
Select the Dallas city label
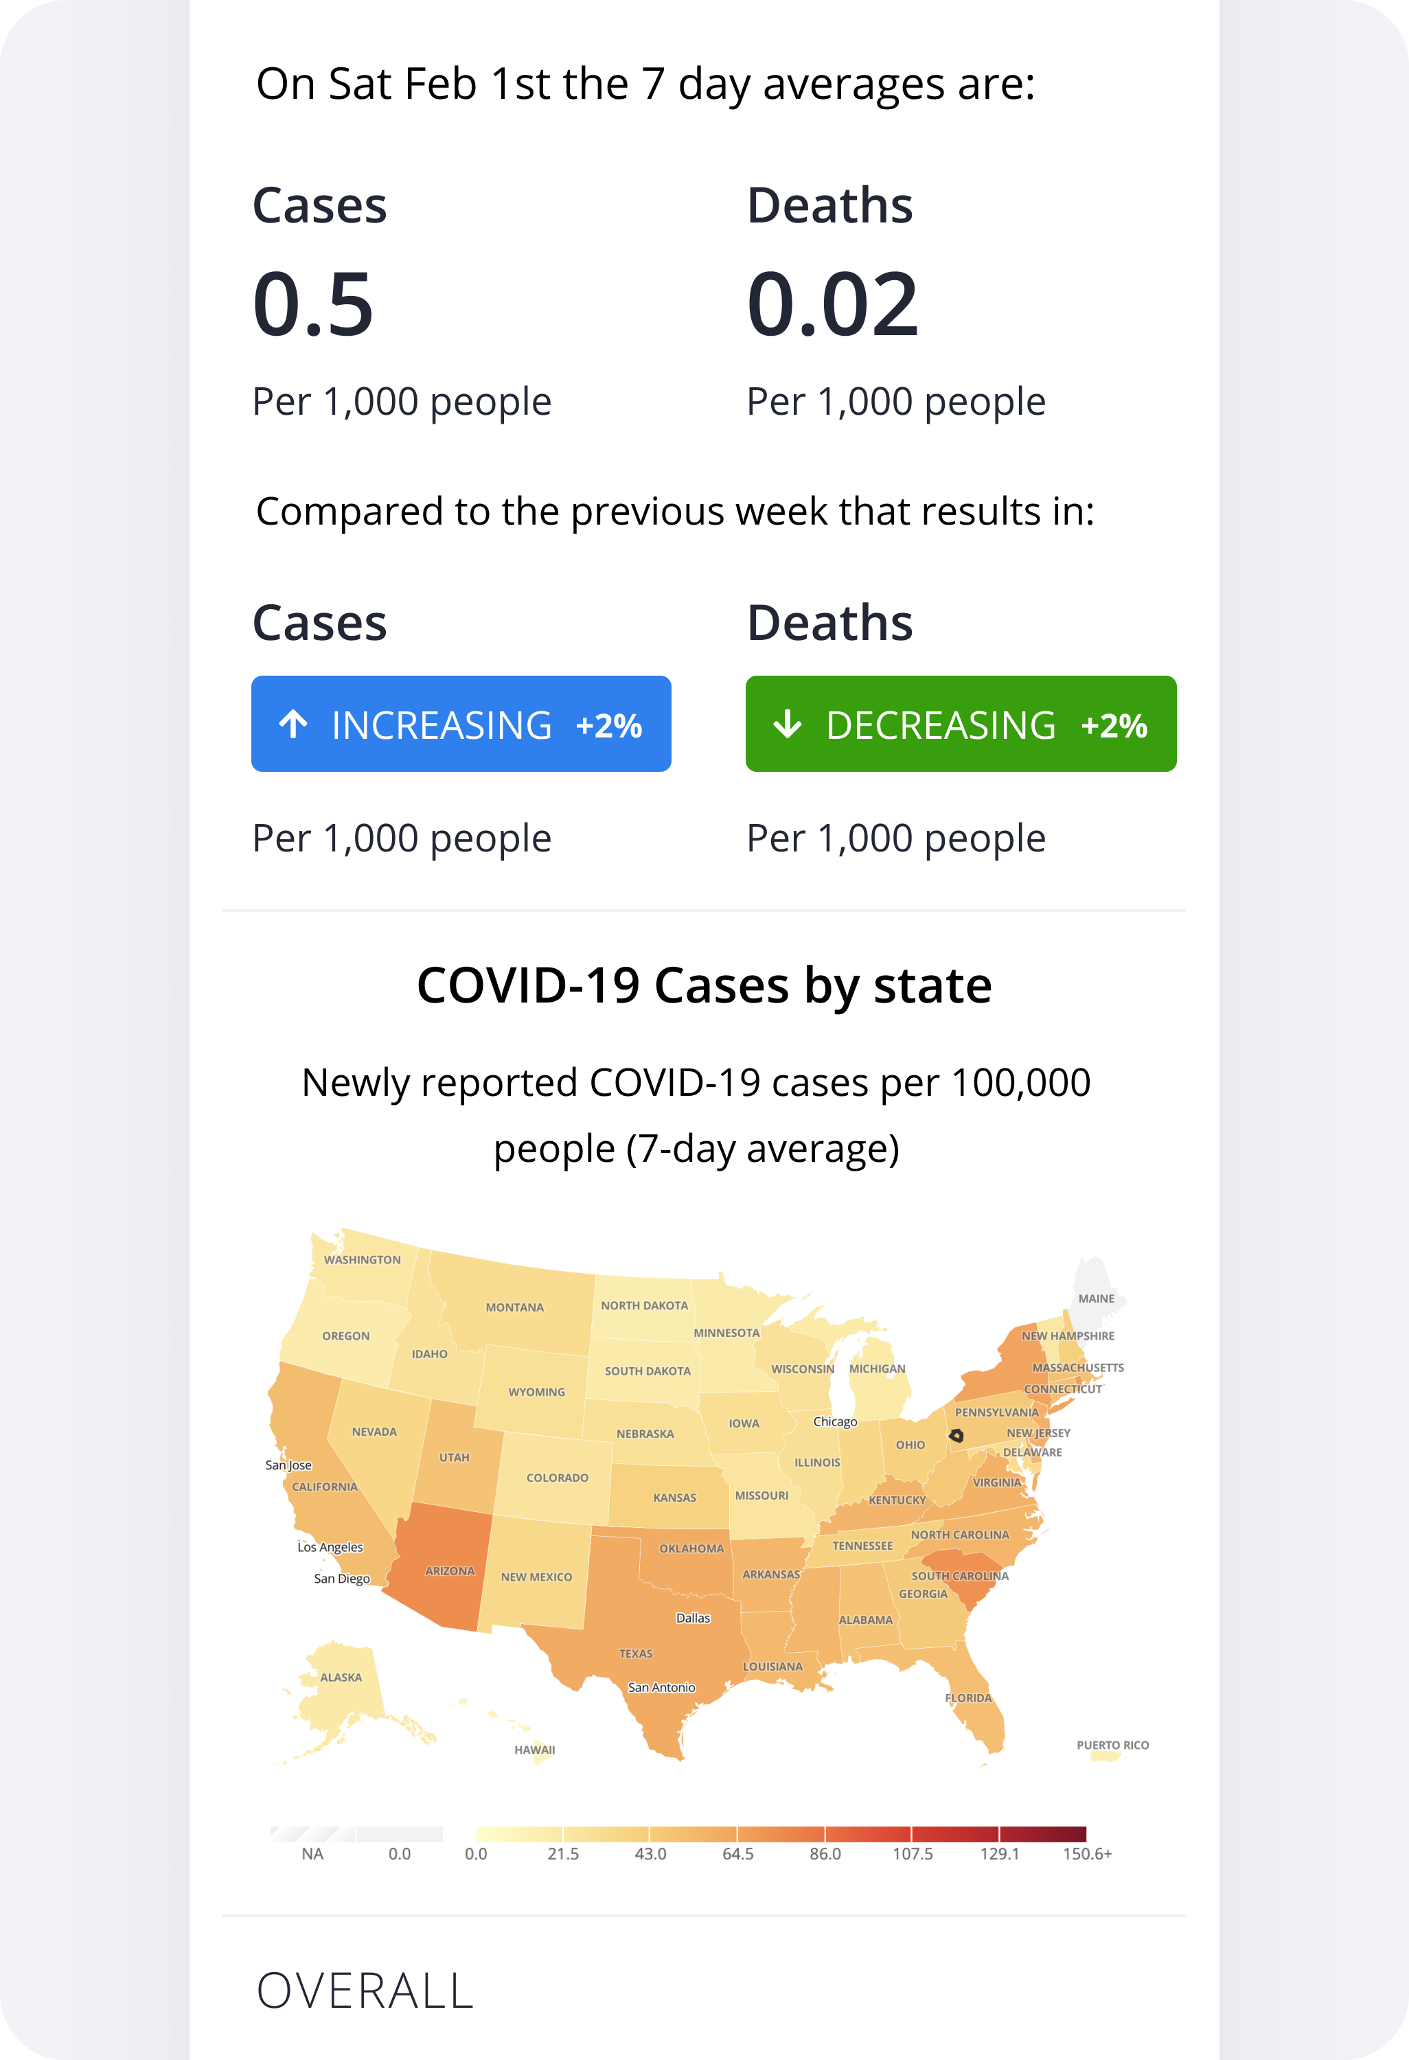693,1618
